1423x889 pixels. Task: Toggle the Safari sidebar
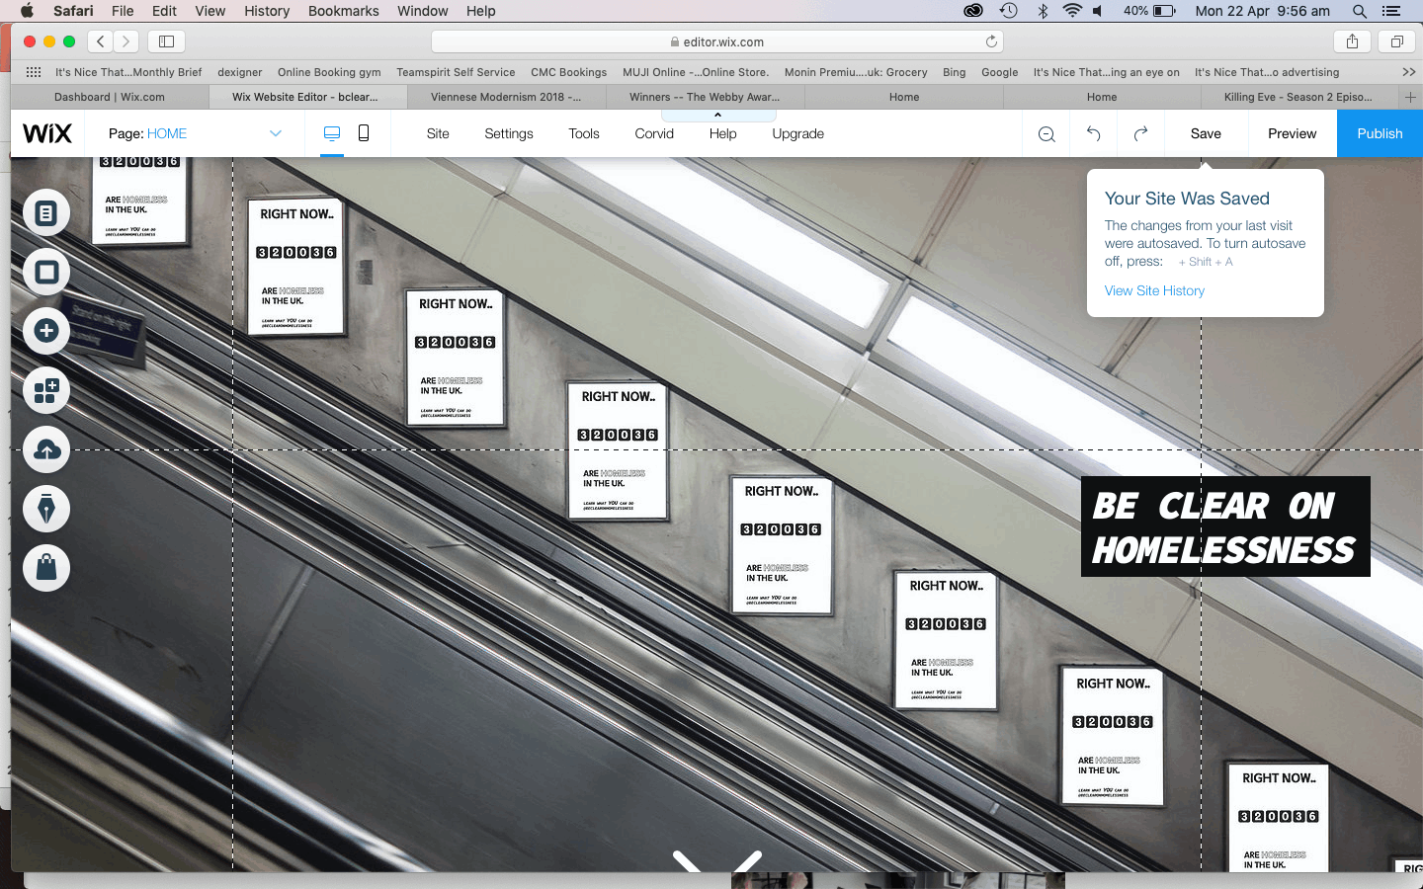(166, 41)
